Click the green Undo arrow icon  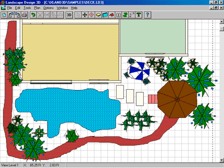(x=33, y=15)
